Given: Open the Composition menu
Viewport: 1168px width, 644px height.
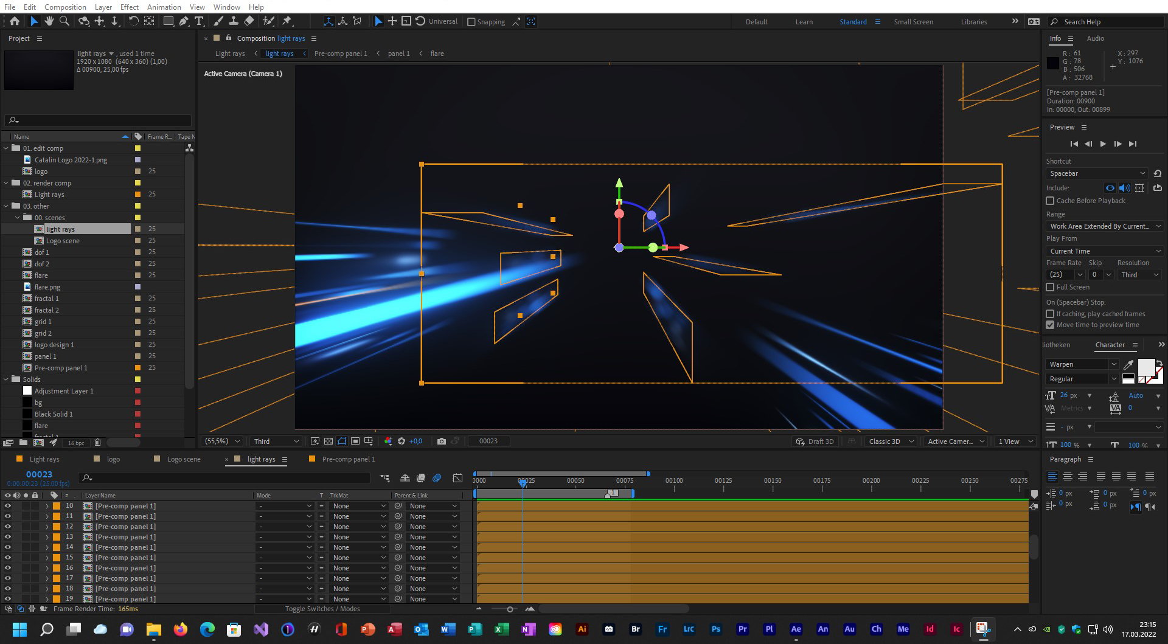Looking at the screenshot, I should point(65,7).
